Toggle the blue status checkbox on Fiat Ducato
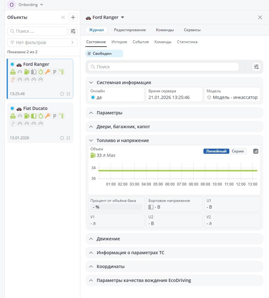Viewport: 269px width, 298px height. point(12,108)
